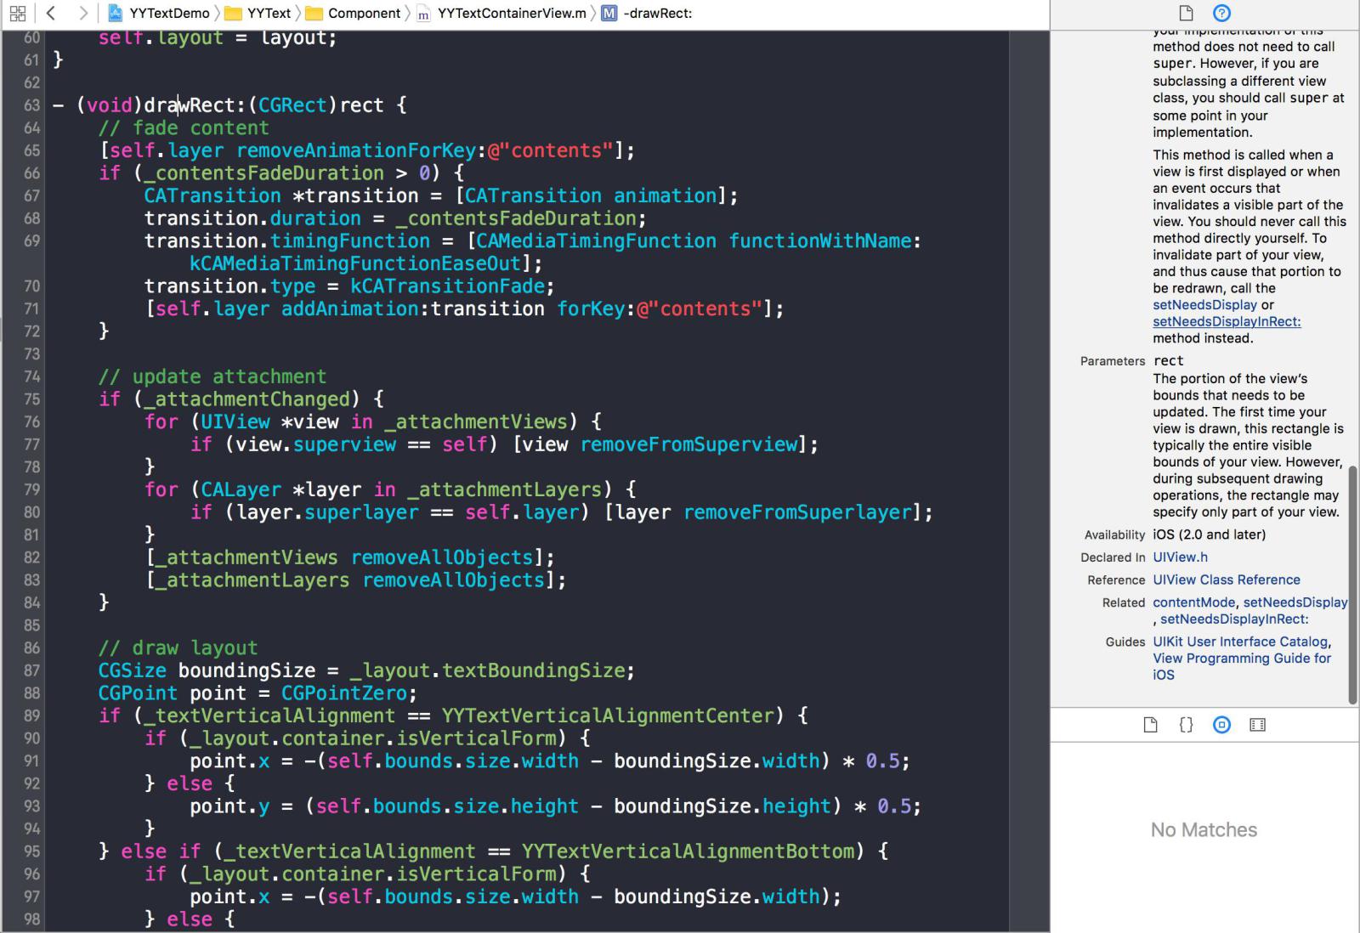The image size is (1360, 933).
Task: Click on textBoundingSize in line 87
Action: 533,670
